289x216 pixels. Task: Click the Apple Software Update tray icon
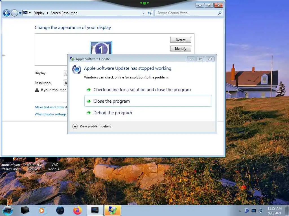(x=260, y=211)
